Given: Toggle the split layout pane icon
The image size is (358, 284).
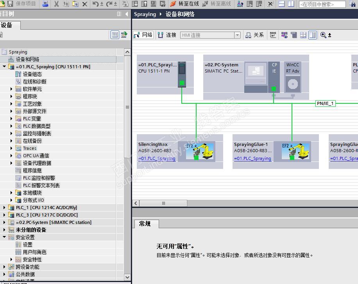Looking at the screenshot, I should (x=312, y=35).
